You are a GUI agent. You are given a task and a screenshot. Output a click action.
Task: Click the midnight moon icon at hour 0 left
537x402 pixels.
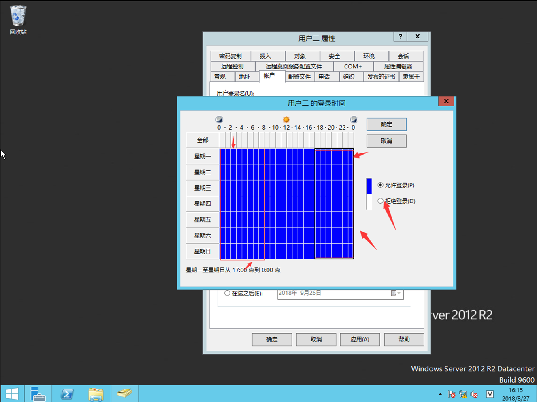(219, 119)
